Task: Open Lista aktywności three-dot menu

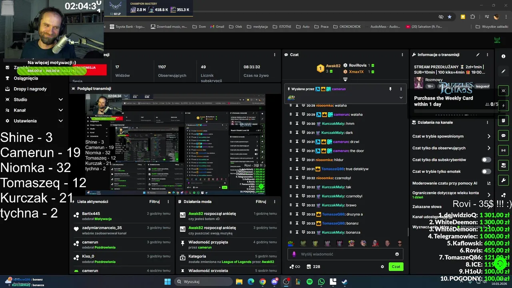Action: coord(168,202)
